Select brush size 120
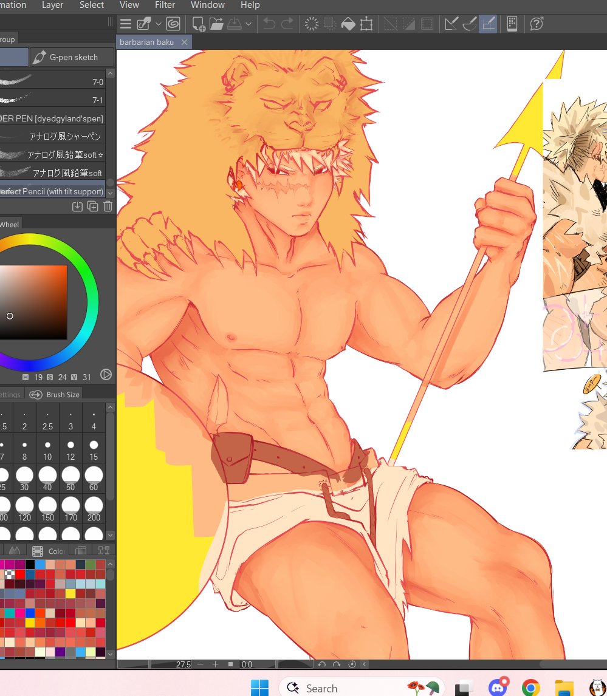The width and height of the screenshot is (607, 696). [x=24, y=509]
